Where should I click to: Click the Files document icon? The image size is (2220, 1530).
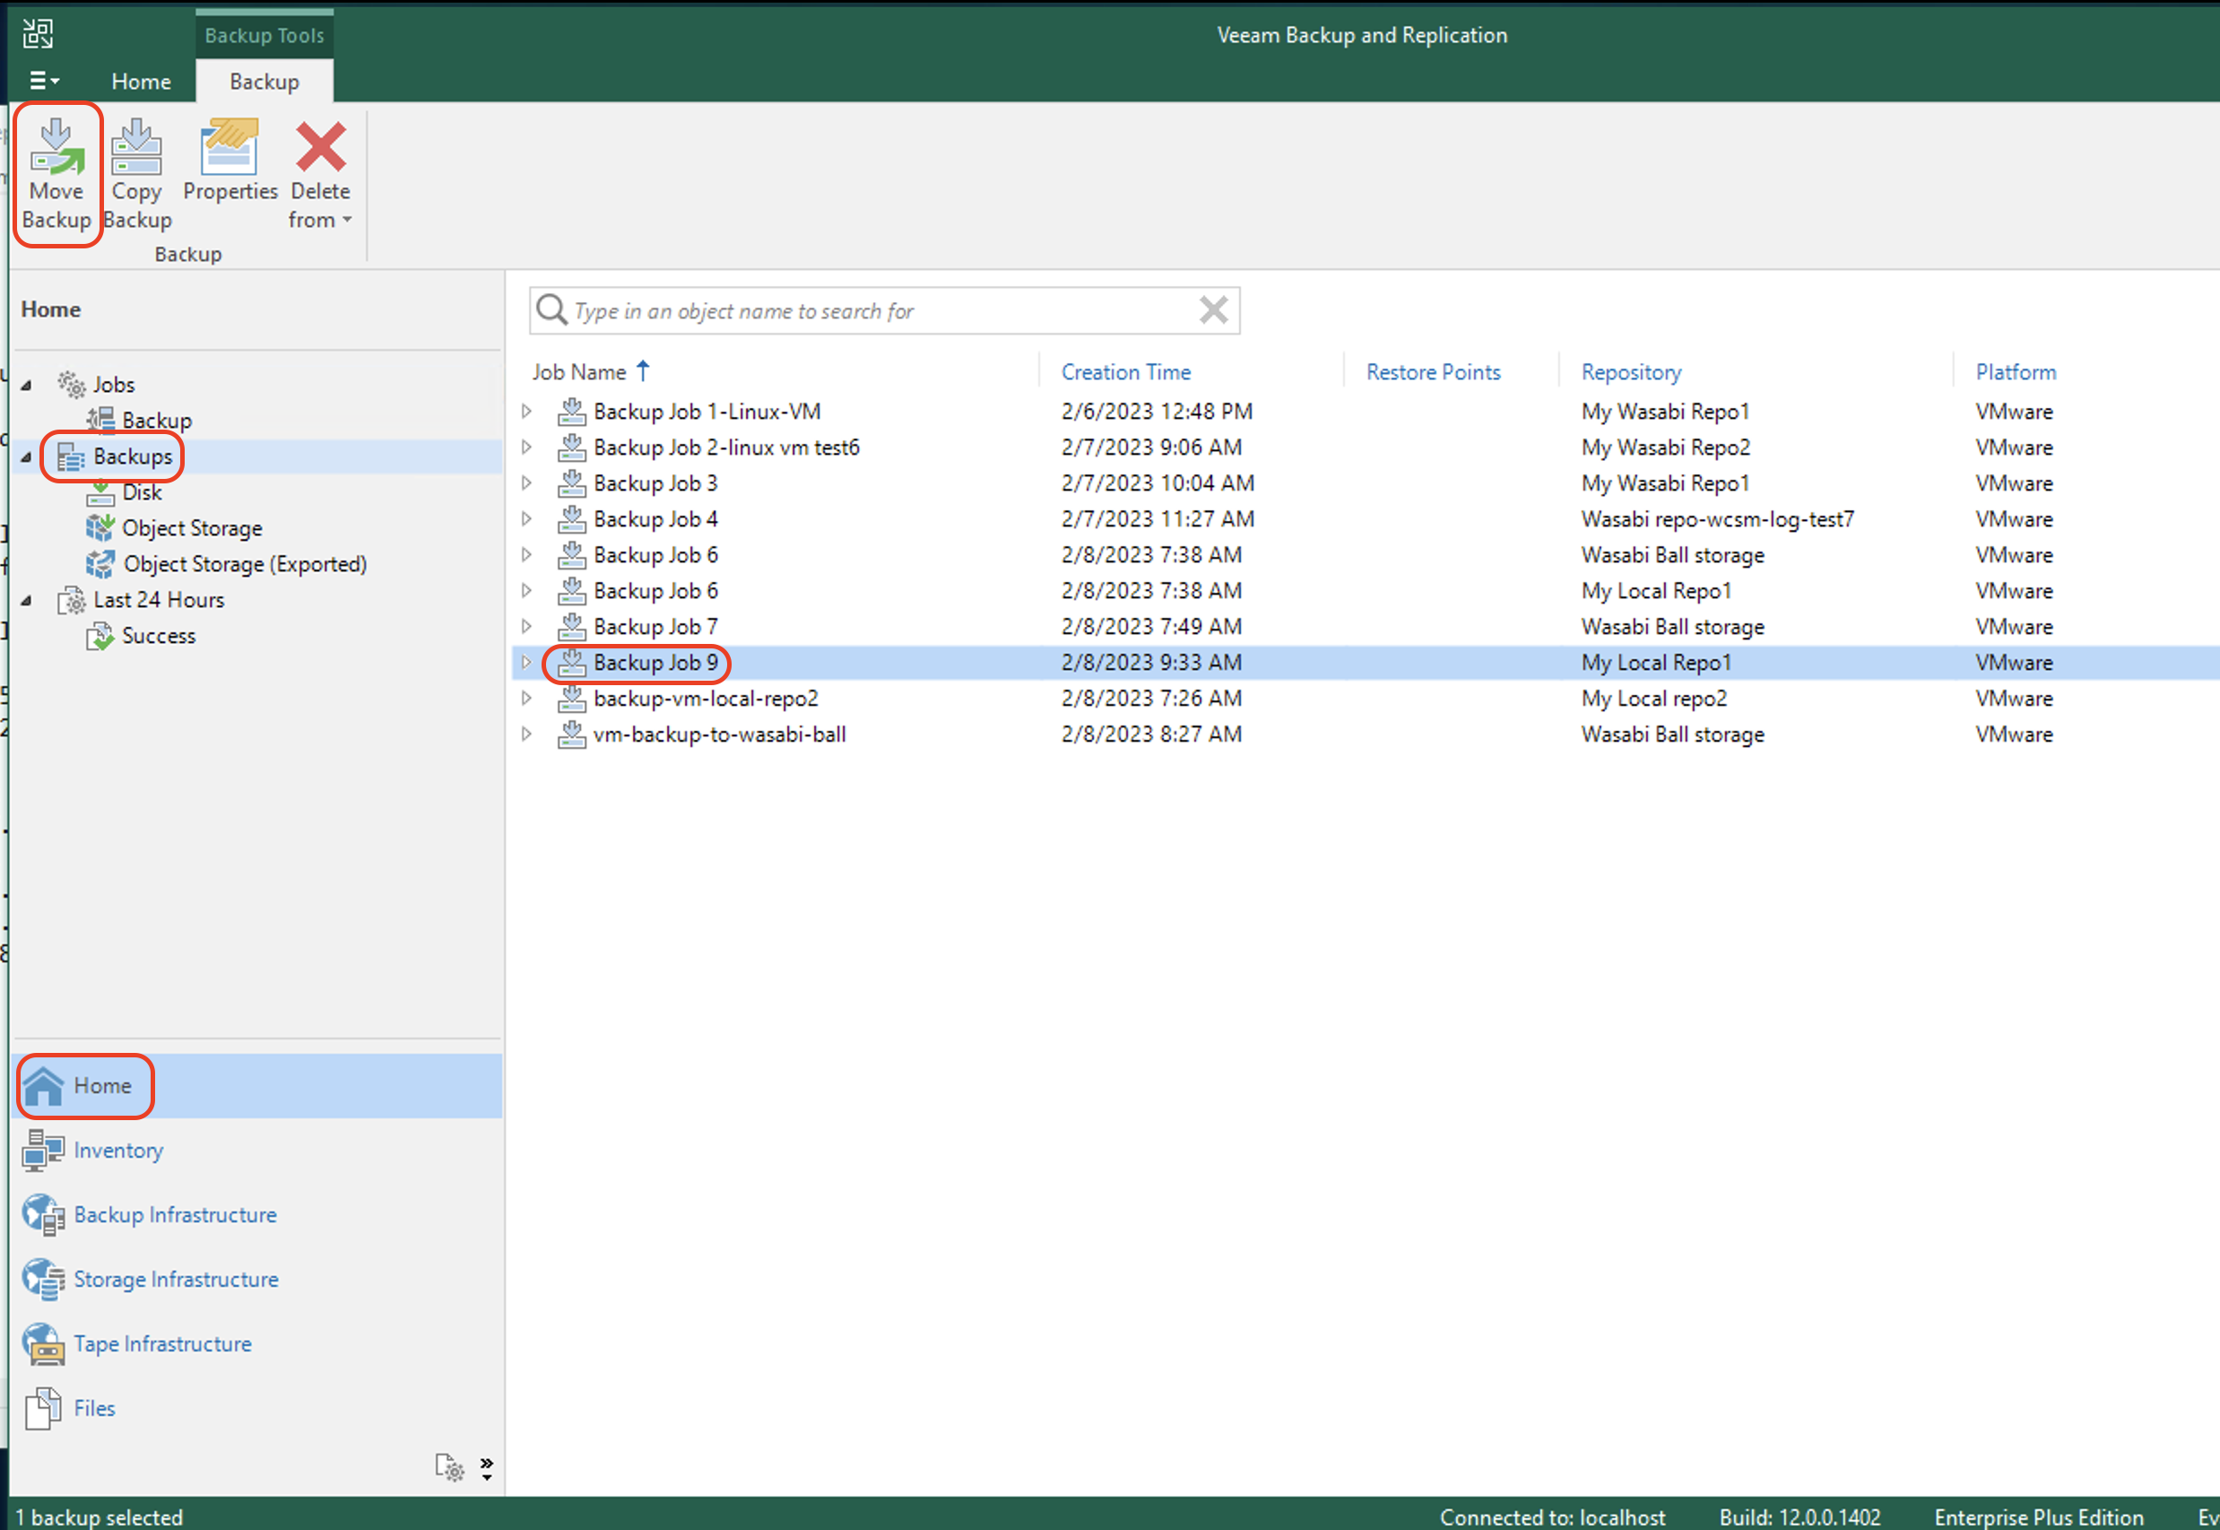pyautogui.click(x=43, y=1408)
